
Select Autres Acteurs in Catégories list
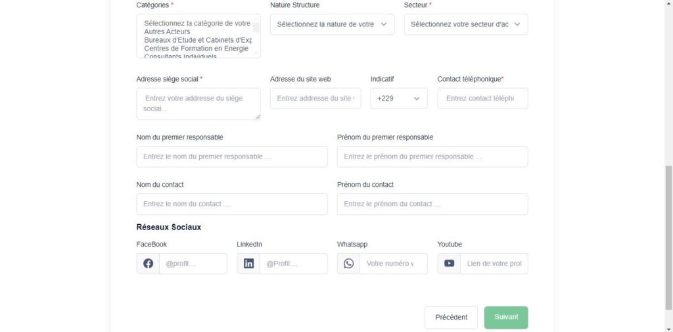pos(167,32)
